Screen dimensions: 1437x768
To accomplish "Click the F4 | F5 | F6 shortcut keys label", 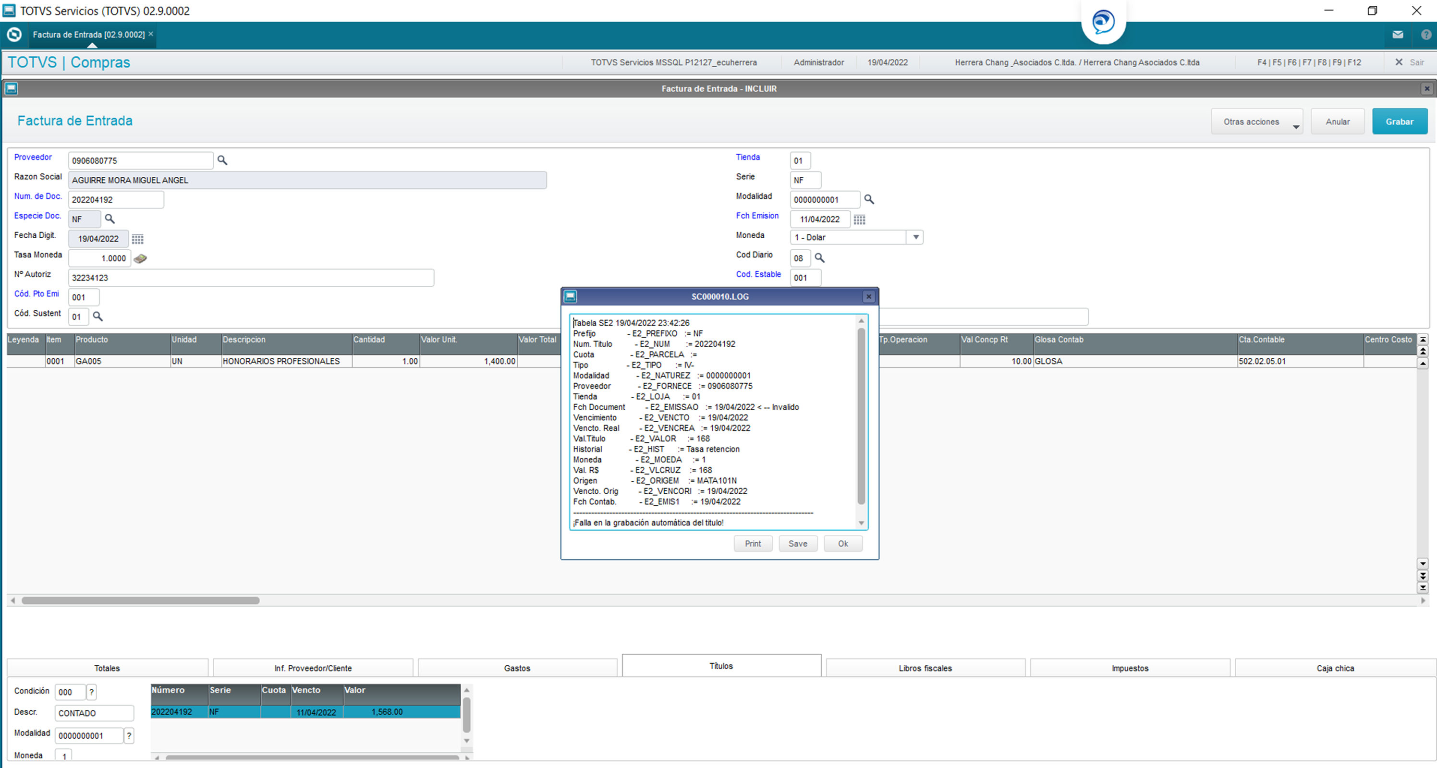I will click(x=1308, y=62).
